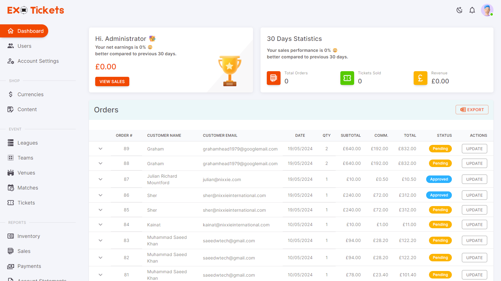Open the profile avatar at top right
Screen dimensions: 501x281
[487, 10]
